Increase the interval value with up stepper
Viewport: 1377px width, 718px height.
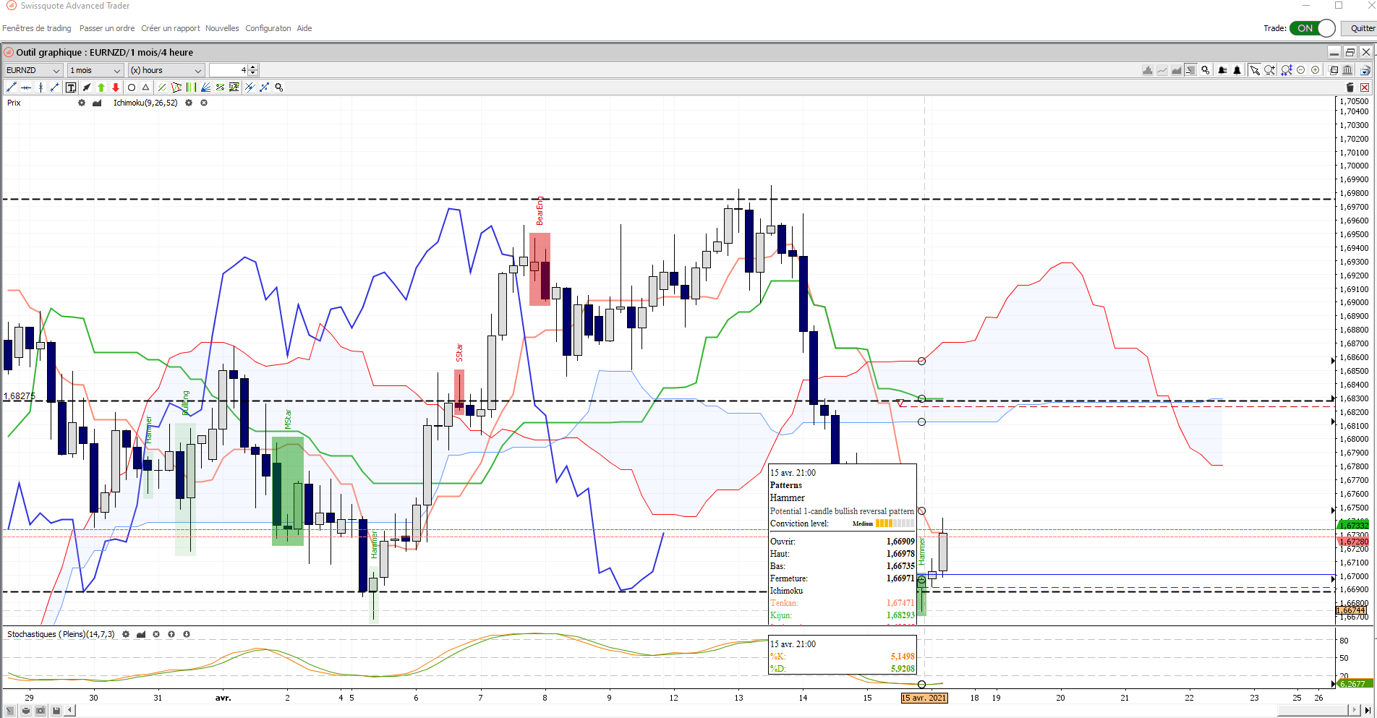[253, 67]
